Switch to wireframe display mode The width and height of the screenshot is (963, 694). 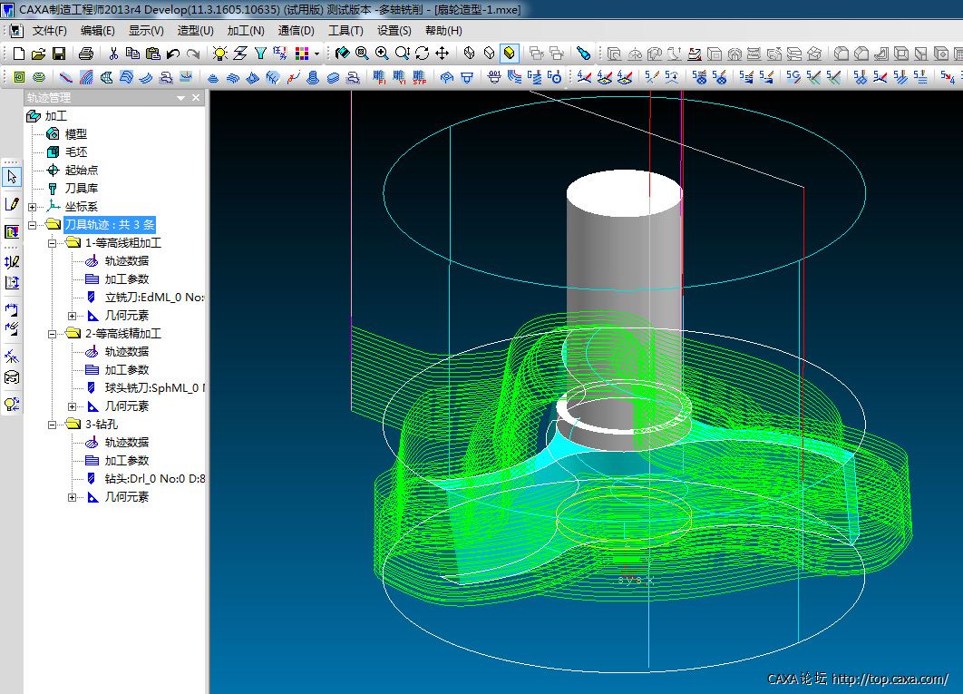pyautogui.click(x=469, y=54)
